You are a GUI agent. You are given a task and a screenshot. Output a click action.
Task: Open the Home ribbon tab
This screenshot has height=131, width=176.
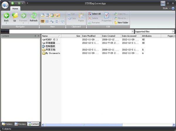[x=15, y=9]
